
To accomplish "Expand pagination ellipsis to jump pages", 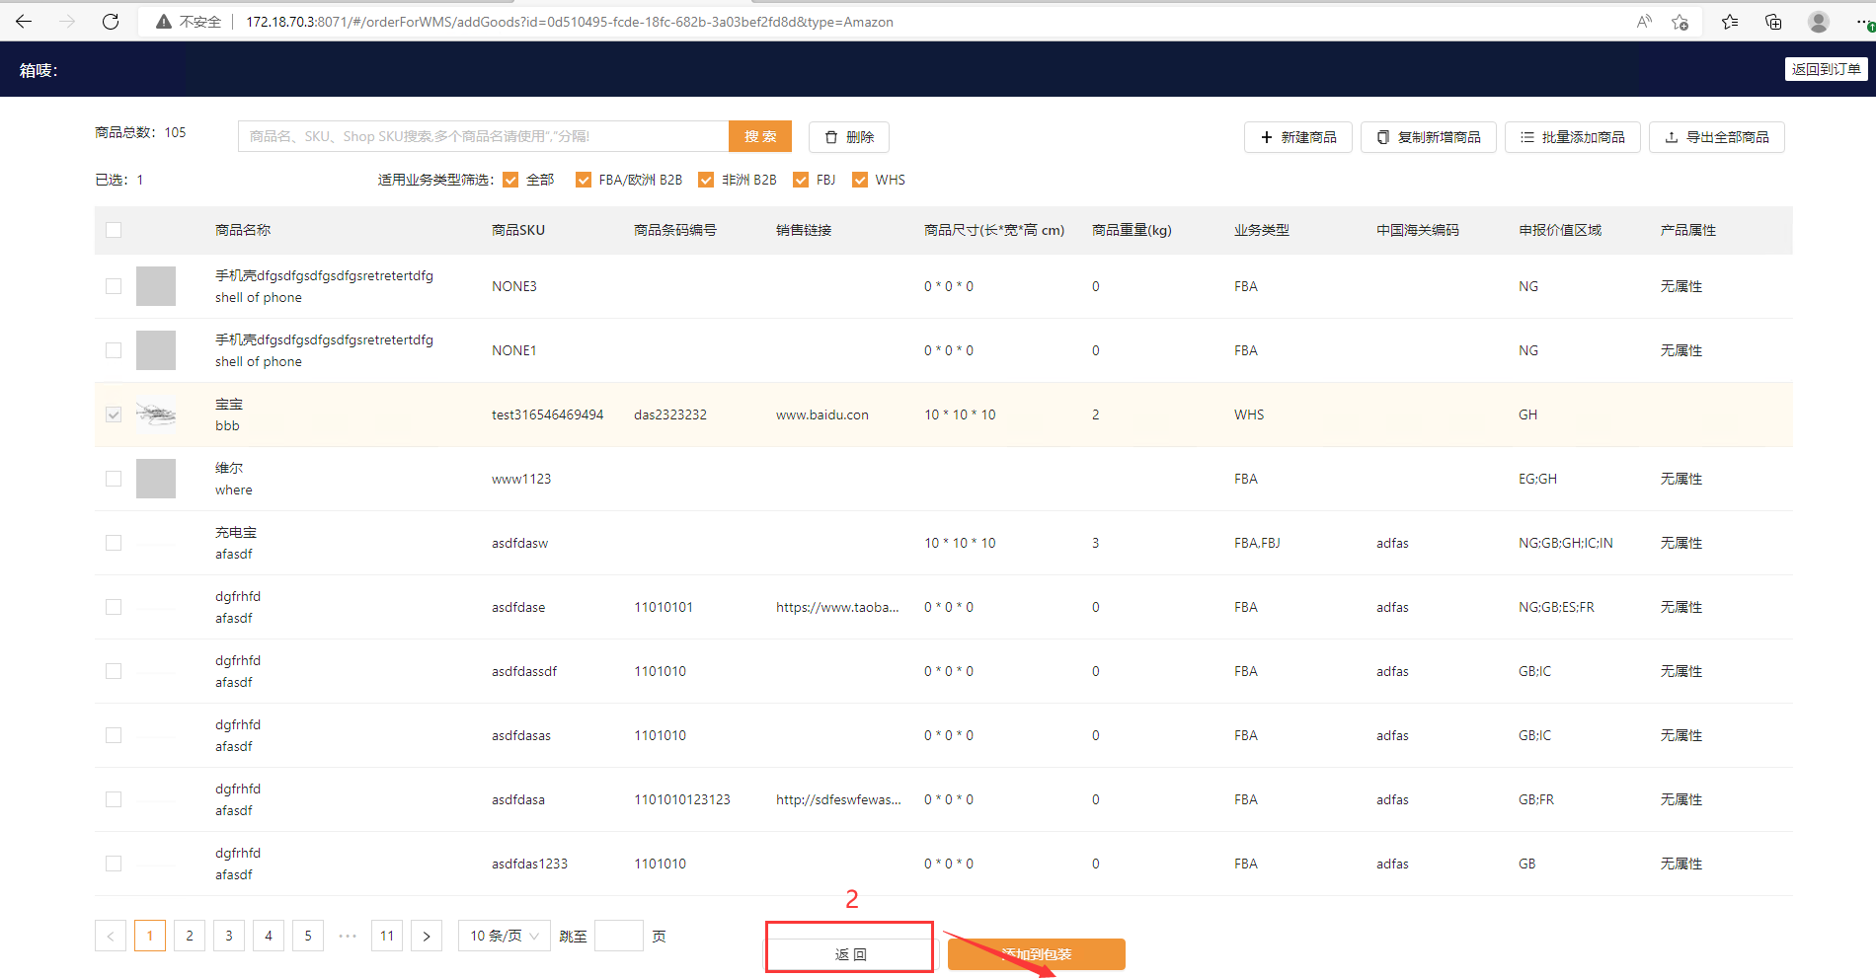I will (348, 936).
